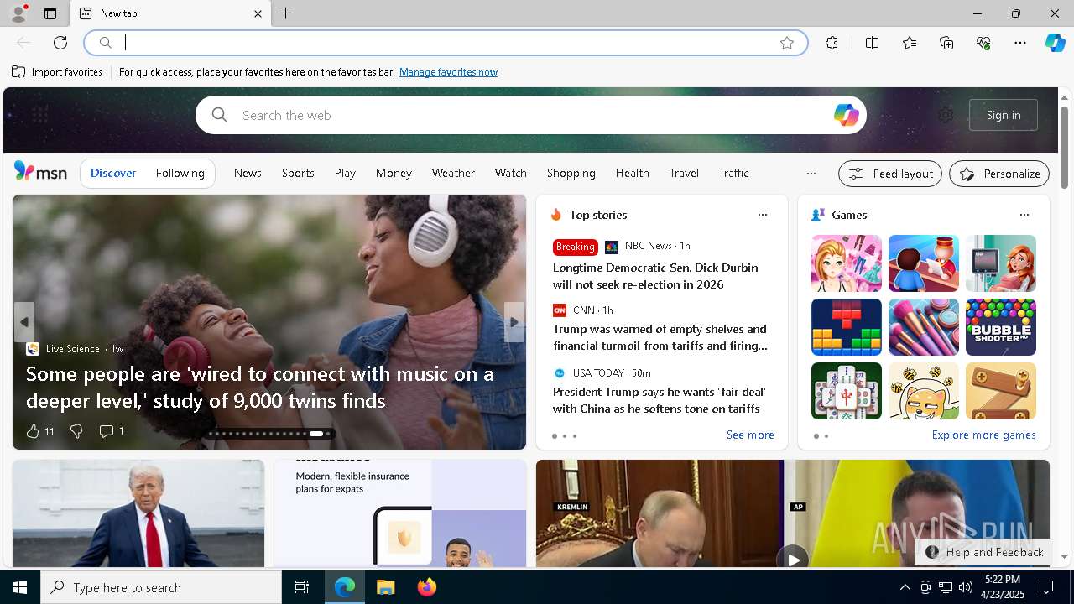Open Task View on taskbar

302,587
